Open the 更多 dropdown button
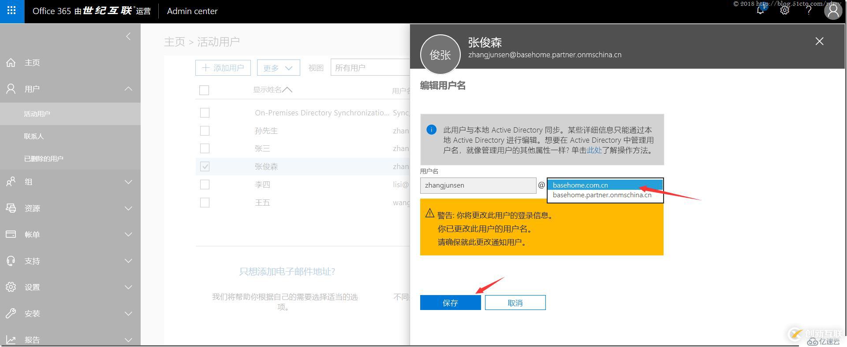847x347 pixels. (x=278, y=68)
